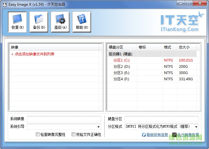Select 分区1 (C:) partition row

(121, 60)
